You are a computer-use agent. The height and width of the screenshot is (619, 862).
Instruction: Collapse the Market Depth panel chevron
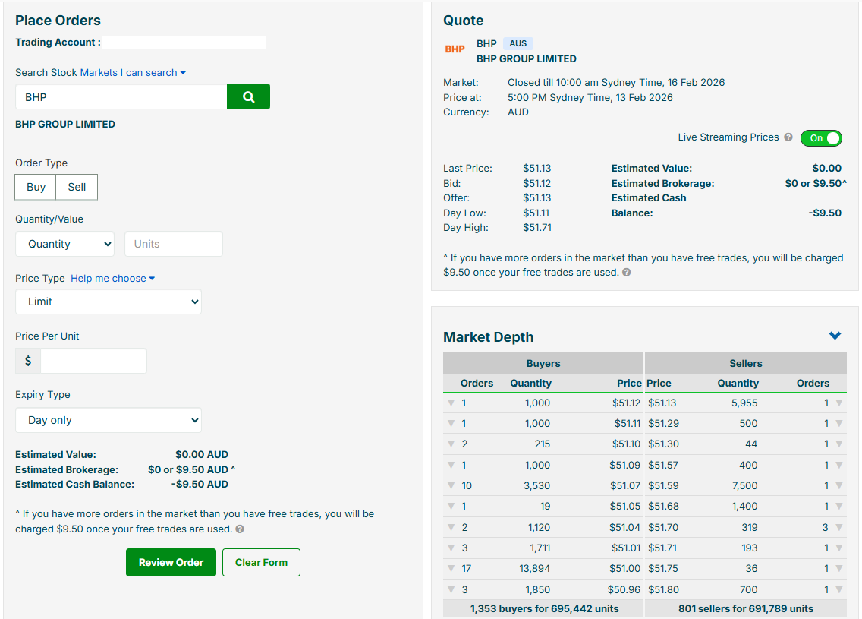(835, 336)
